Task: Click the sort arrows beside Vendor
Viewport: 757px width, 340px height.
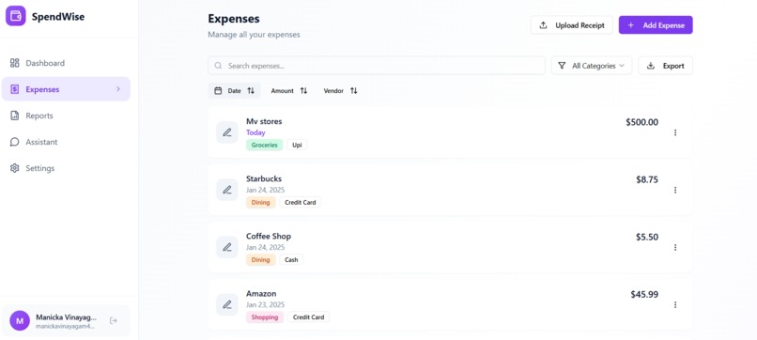Action: (353, 90)
